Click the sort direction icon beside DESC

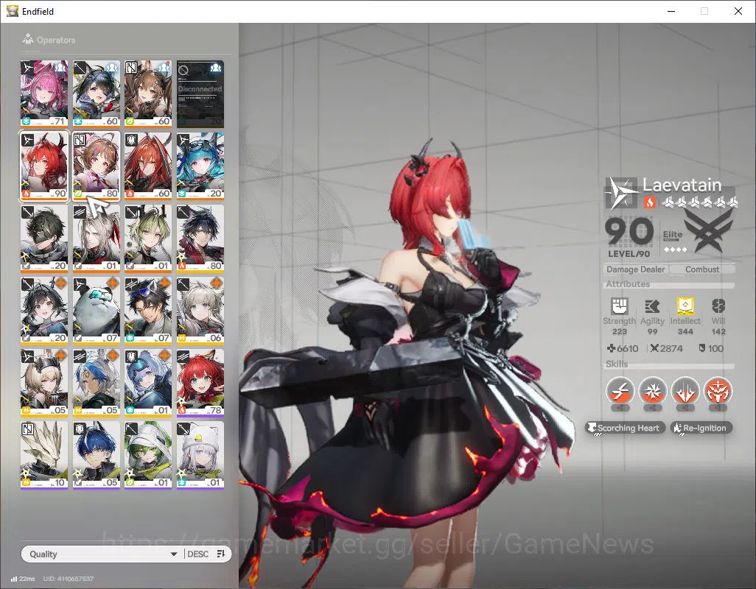click(221, 554)
